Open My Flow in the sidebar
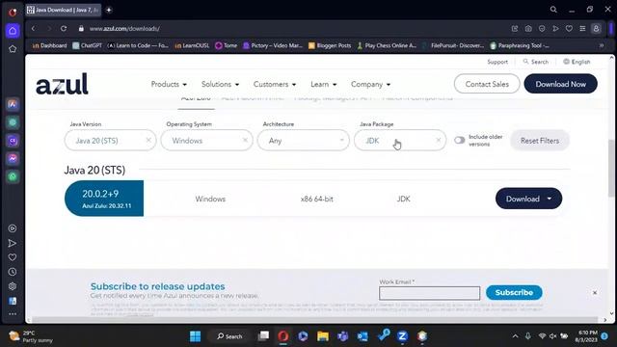Viewport: 617px width, 347px height. 13,243
